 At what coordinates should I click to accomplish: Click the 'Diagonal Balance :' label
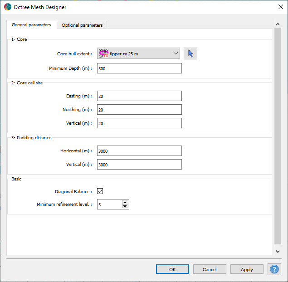coord(73,192)
